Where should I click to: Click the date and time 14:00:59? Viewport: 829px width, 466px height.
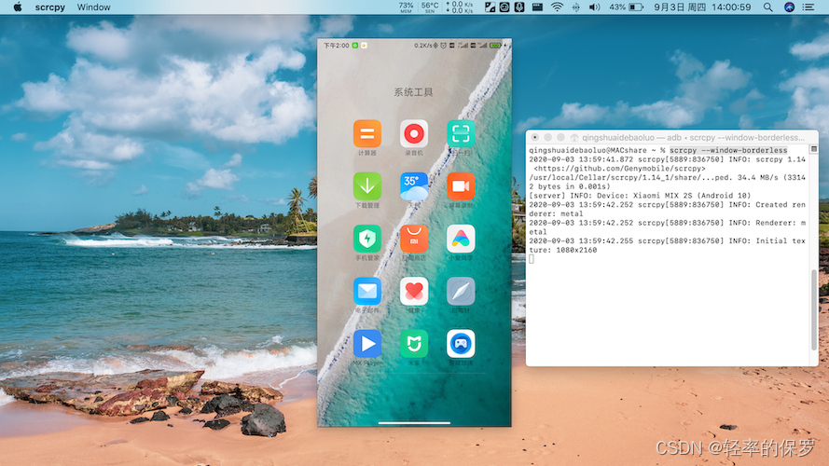coord(702,7)
